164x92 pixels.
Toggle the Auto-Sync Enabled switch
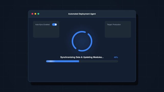(x=54, y=25)
